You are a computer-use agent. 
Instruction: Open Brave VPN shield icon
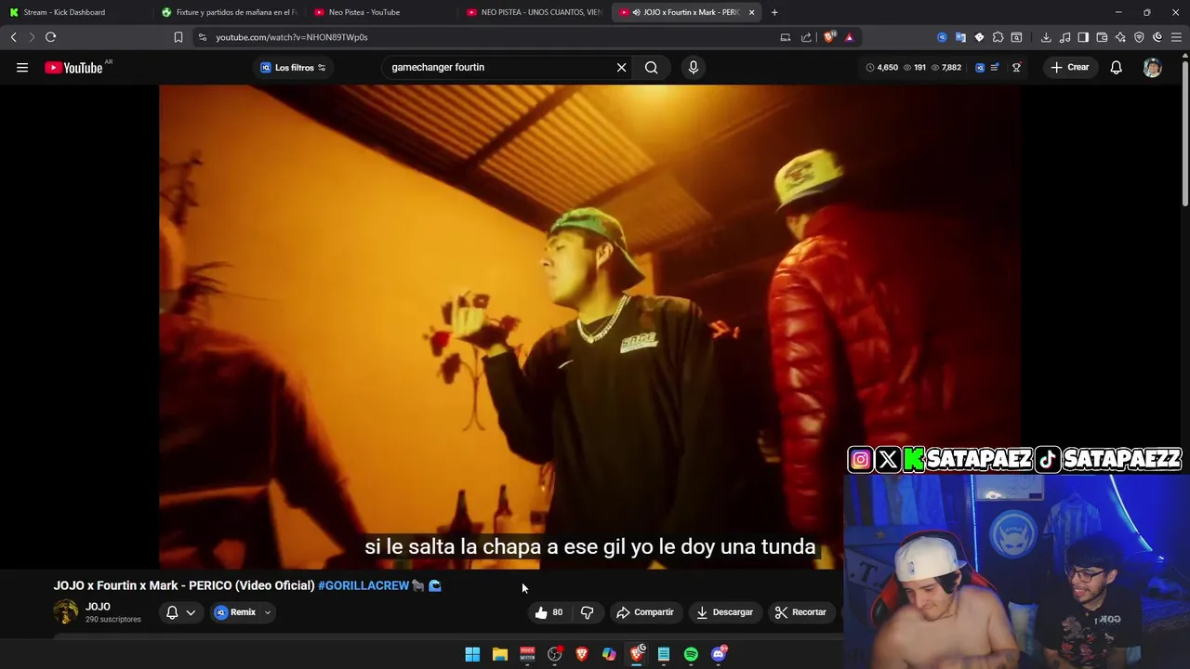tap(1139, 37)
